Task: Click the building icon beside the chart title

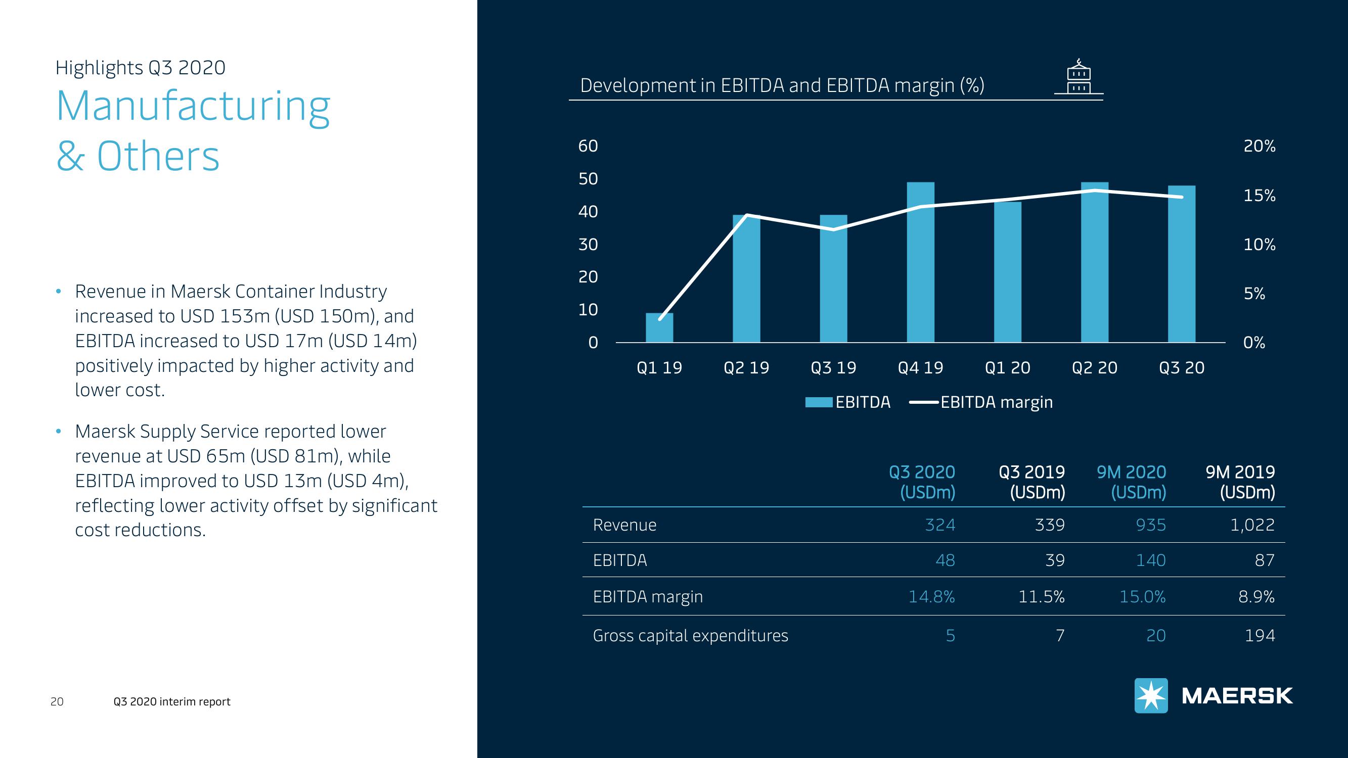Action: coord(1079,76)
